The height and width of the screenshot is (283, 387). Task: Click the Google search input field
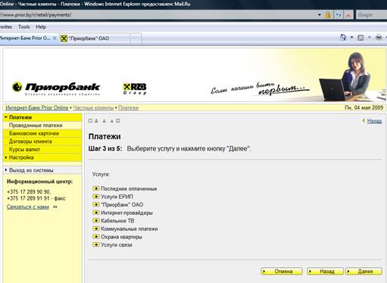(371, 15)
